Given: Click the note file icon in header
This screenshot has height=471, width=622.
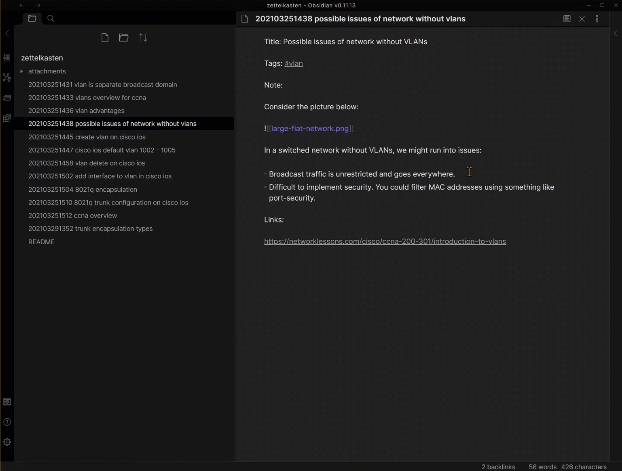Looking at the screenshot, I should pos(245,19).
